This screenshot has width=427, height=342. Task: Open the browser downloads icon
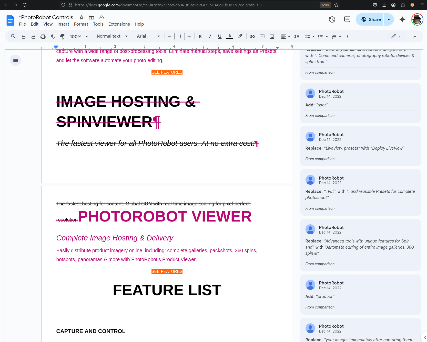(x=384, y=5)
